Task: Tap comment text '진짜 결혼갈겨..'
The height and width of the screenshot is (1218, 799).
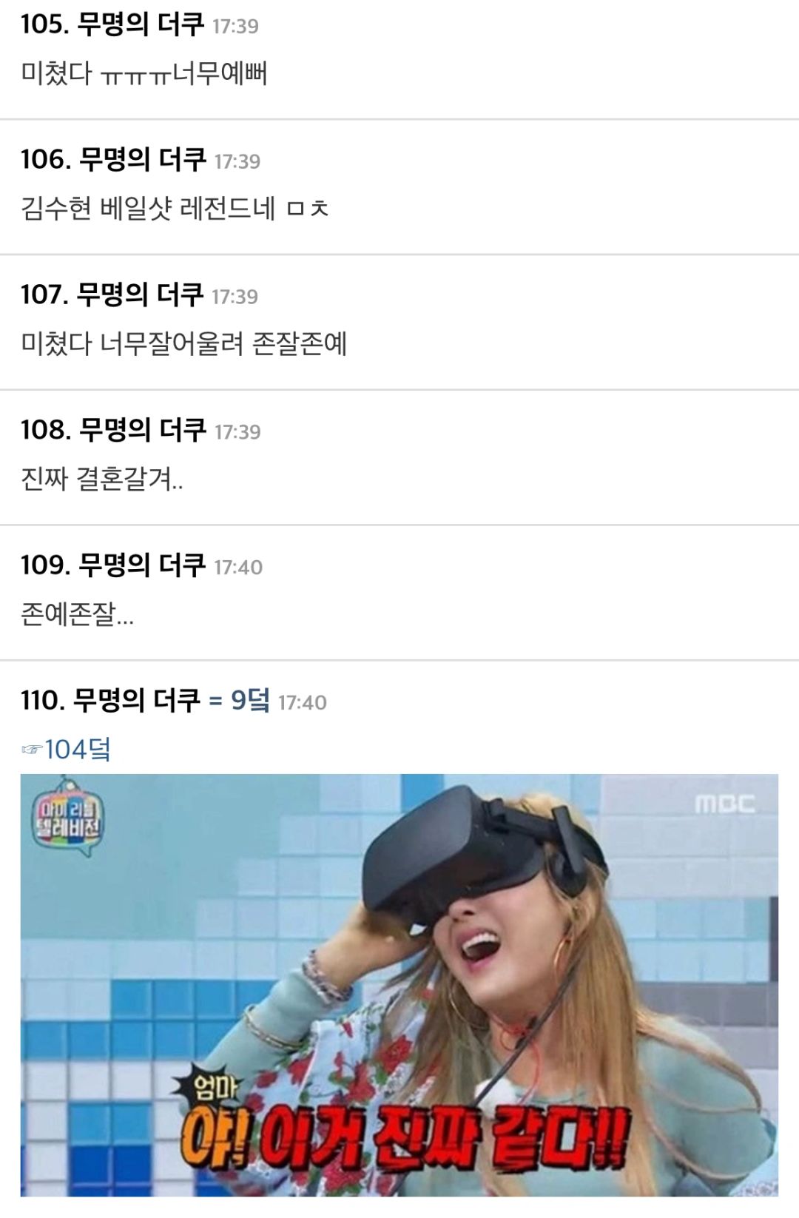Action: click(102, 479)
